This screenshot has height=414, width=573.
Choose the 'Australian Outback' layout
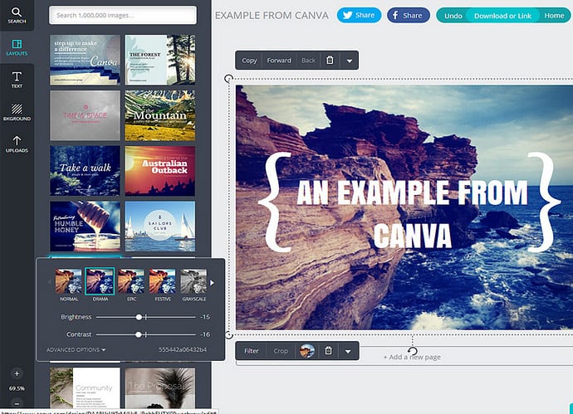(x=160, y=171)
